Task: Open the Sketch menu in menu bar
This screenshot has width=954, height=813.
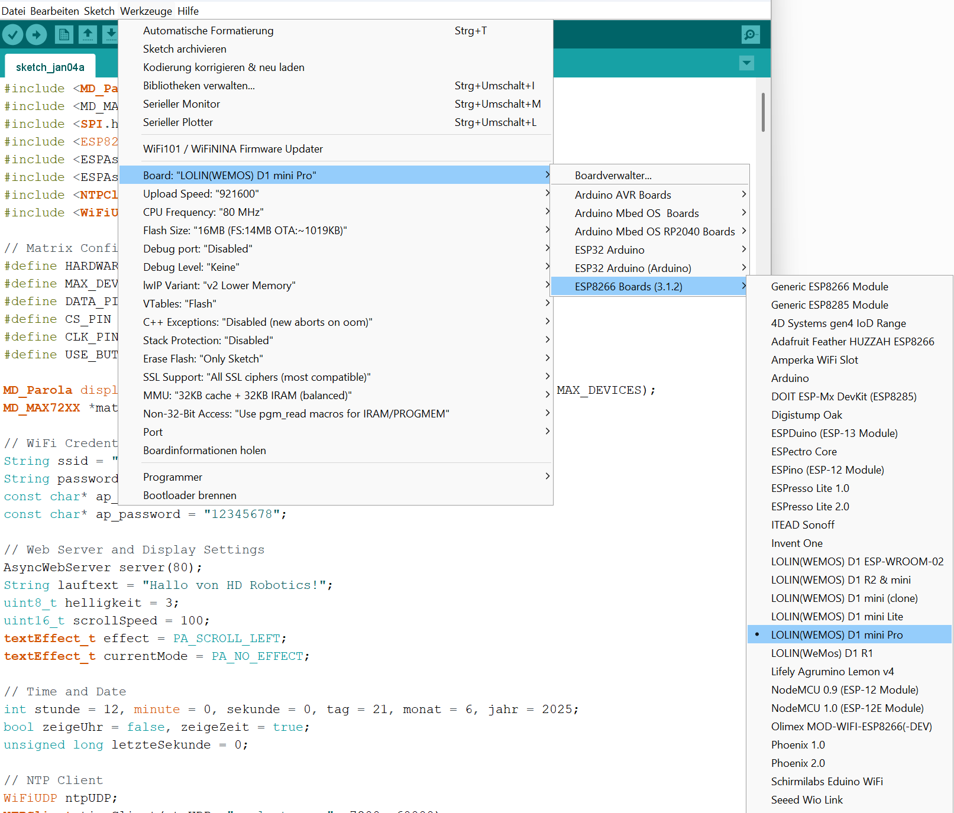Action: (99, 11)
